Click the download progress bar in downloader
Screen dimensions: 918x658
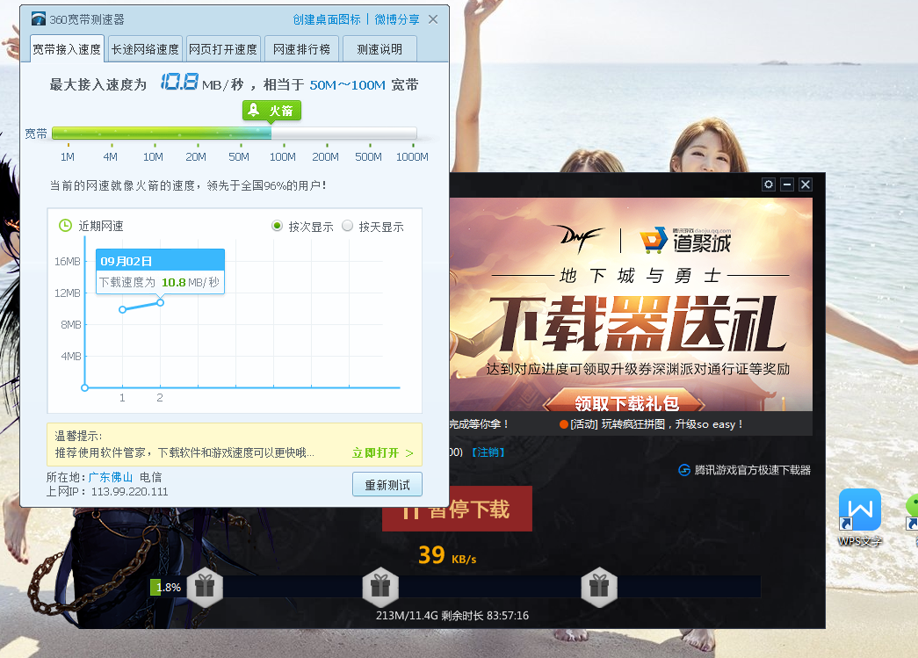point(455,587)
